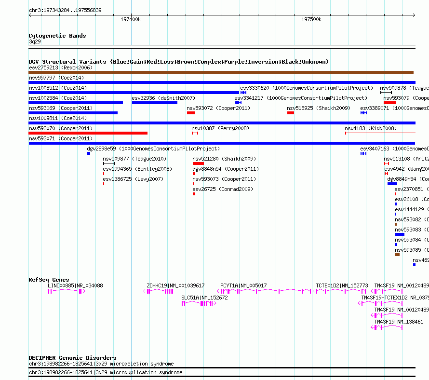The width and height of the screenshot is (429, 380).
Task: Click the blue dgv8849n54 gain block
Action: (x=392, y=184)
